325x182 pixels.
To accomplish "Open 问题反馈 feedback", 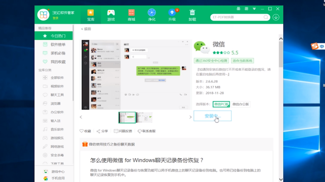I will (x=123, y=131).
